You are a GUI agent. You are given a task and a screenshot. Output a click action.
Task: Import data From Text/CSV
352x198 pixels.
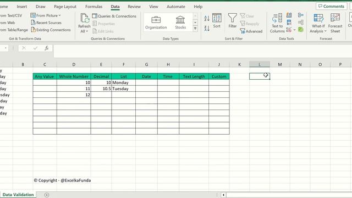point(11,15)
